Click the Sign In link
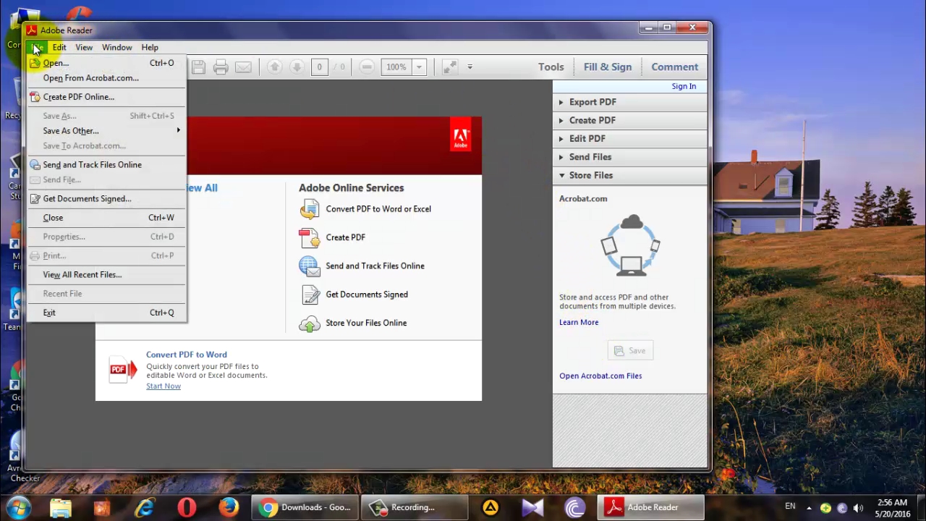Image resolution: width=926 pixels, height=521 pixels. (x=684, y=87)
